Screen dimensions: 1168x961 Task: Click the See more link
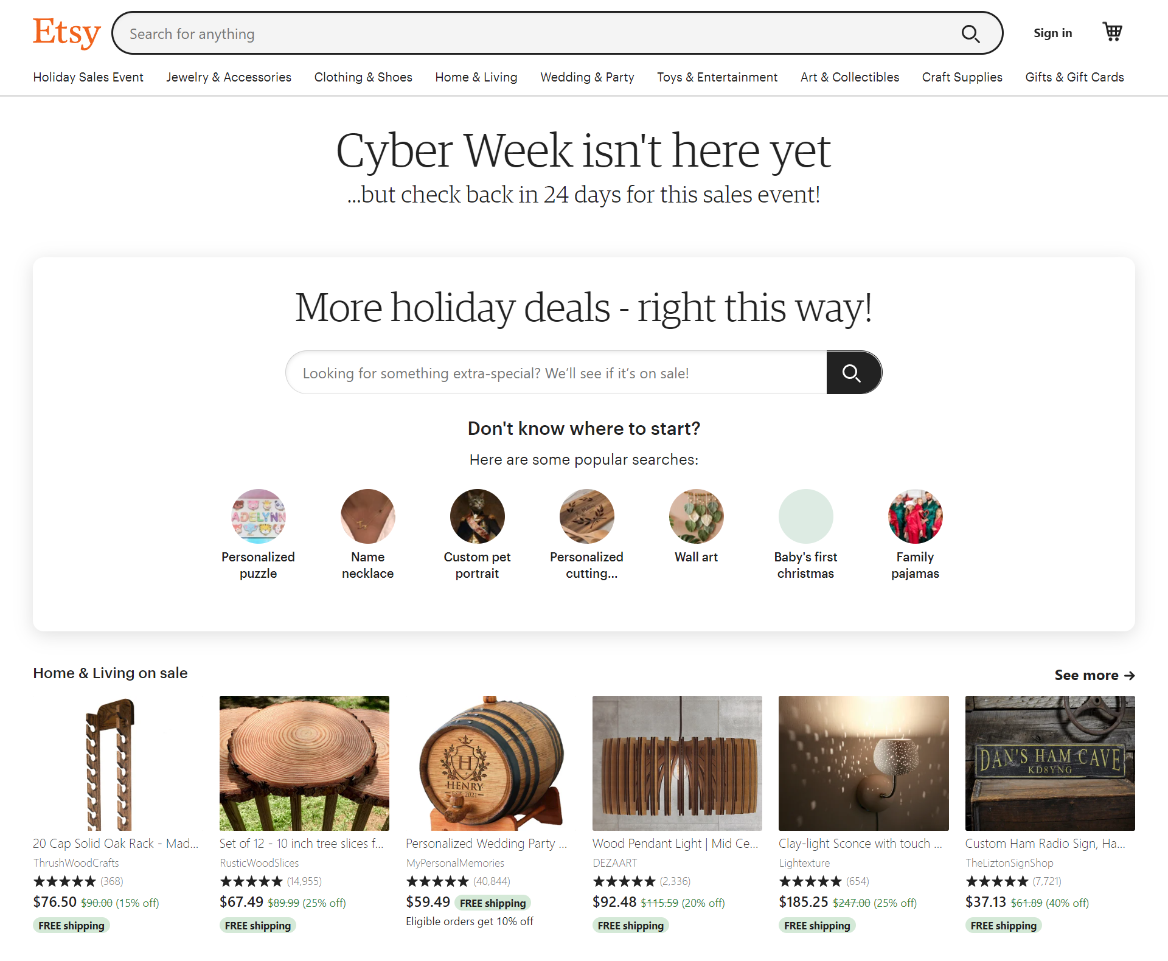coord(1094,675)
